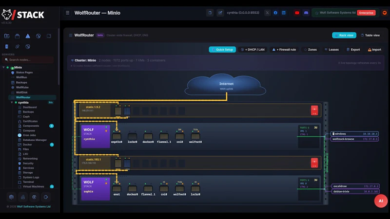Click the Export button
This screenshot has height=219, width=390.
353,50
